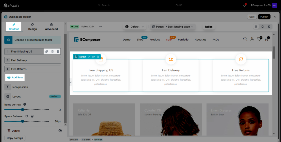Open the Layout Horizontal dropdown

point(55,96)
